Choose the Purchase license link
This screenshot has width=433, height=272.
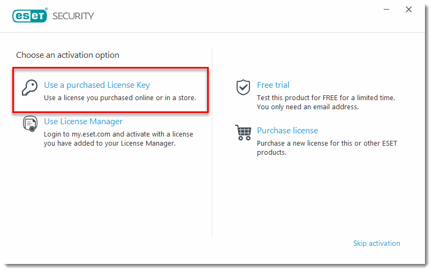click(x=287, y=131)
